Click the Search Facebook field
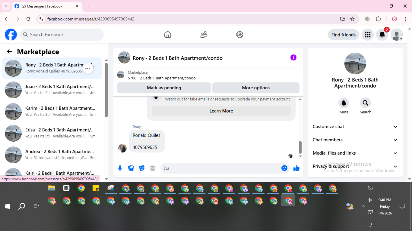412x231 pixels. (x=62, y=35)
